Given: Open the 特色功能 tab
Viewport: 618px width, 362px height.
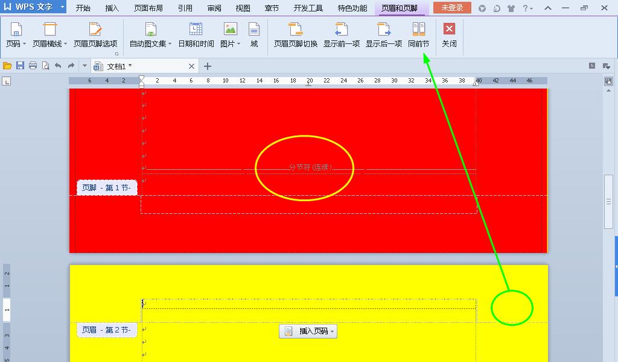Looking at the screenshot, I should pyautogui.click(x=352, y=8).
